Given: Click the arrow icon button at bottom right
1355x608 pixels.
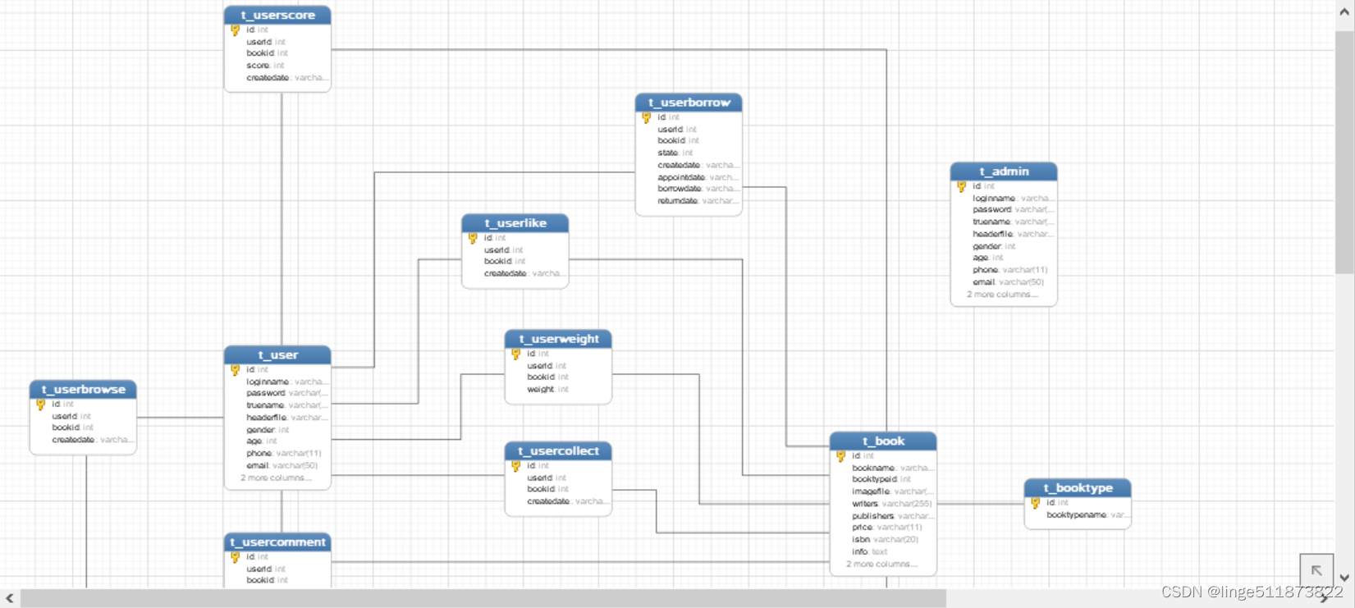Looking at the screenshot, I should (x=1316, y=570).
